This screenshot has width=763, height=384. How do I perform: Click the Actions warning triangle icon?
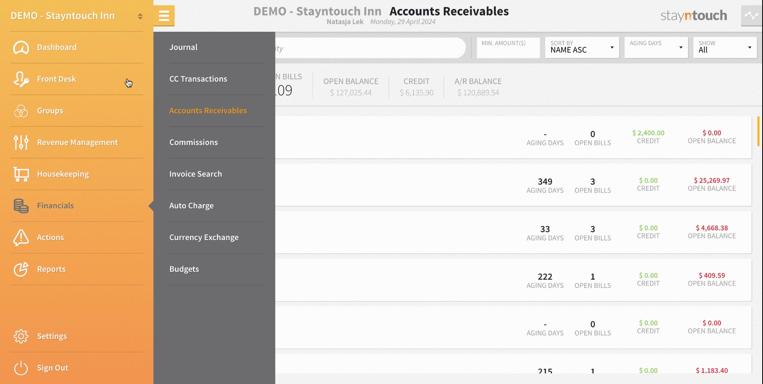(21, 237)
